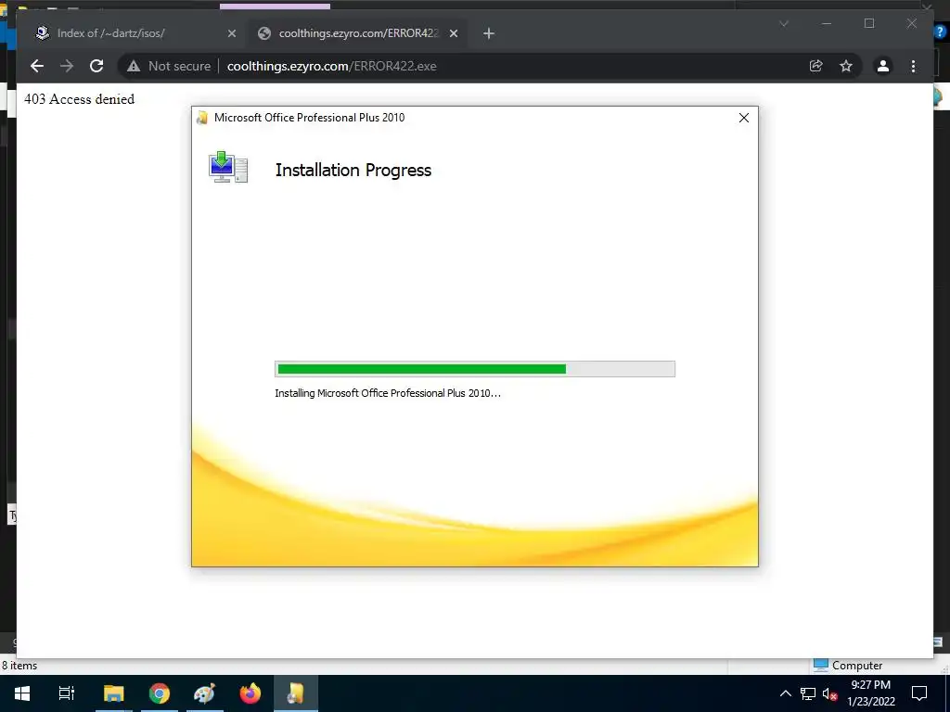Screen dimensions: 950x712
Task: Open the clock showing 9:27 PM
Action: (x=870, y=693)
